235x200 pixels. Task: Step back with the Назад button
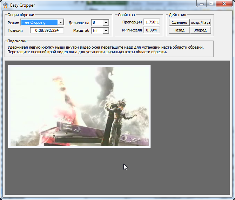coord(179,30)
